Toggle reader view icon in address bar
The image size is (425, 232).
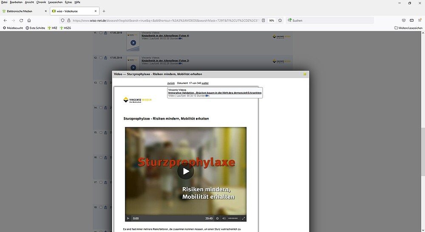tap(263, 20)
